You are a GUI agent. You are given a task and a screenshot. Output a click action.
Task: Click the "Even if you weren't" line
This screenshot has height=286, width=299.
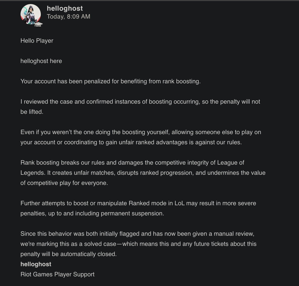pyautogui.click(x=141, y=132)
